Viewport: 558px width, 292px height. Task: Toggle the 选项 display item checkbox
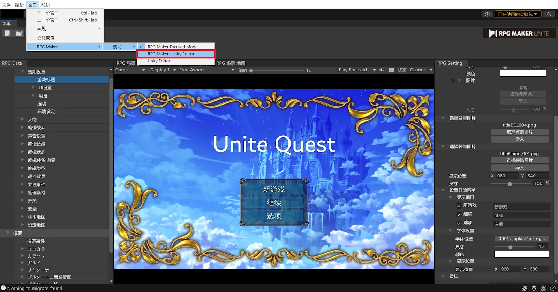click(459, 223)
